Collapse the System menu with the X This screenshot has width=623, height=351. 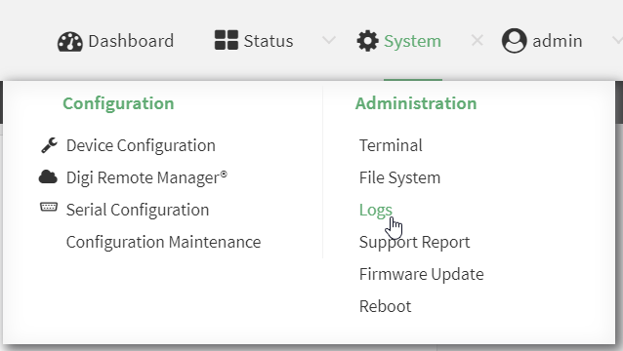point(477,40)
